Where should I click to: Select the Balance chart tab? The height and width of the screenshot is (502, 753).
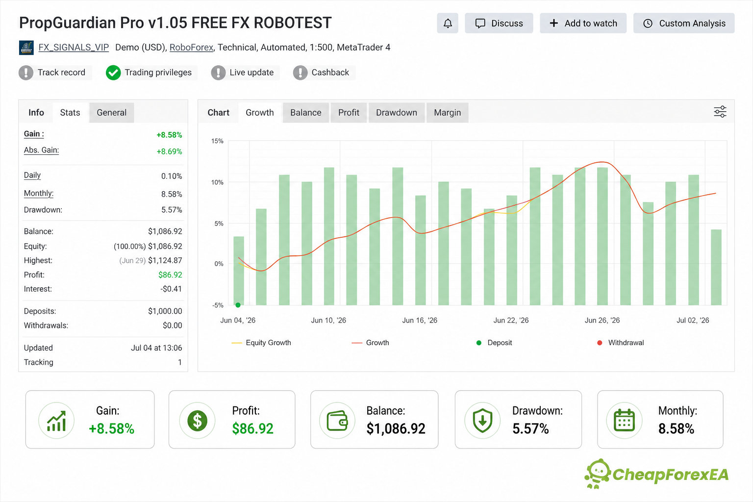(x=306, y=113)
